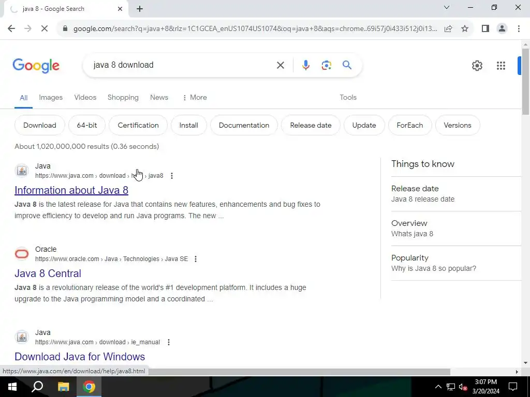This screenshot has width=530, height=397.
Task: Select the Documentation filter chip
Action: pyautogui.click(x=244, y=125)
